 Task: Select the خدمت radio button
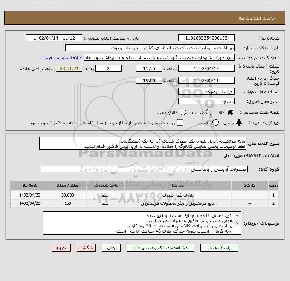[x=209, y=112]
